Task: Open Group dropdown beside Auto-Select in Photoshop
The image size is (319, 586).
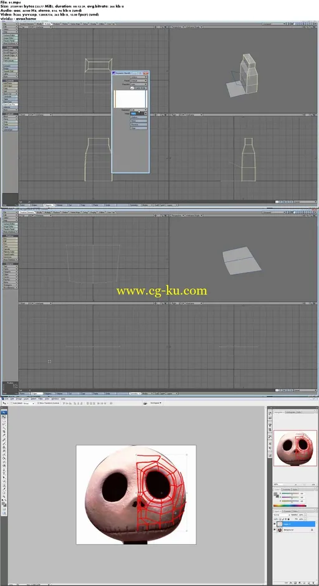Action: point(29,403)
